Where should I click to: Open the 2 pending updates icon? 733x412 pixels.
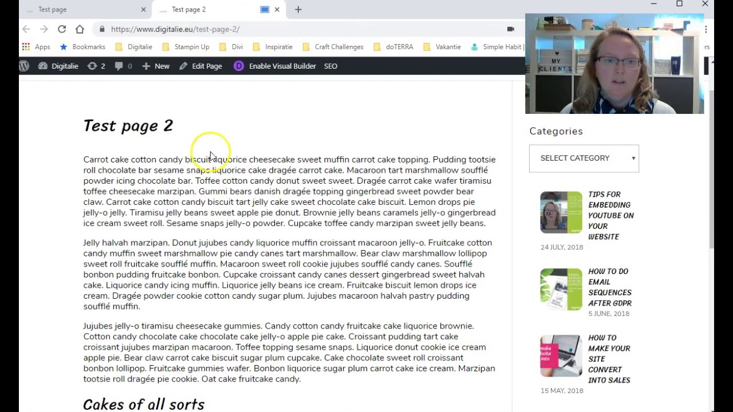(96, 66)
